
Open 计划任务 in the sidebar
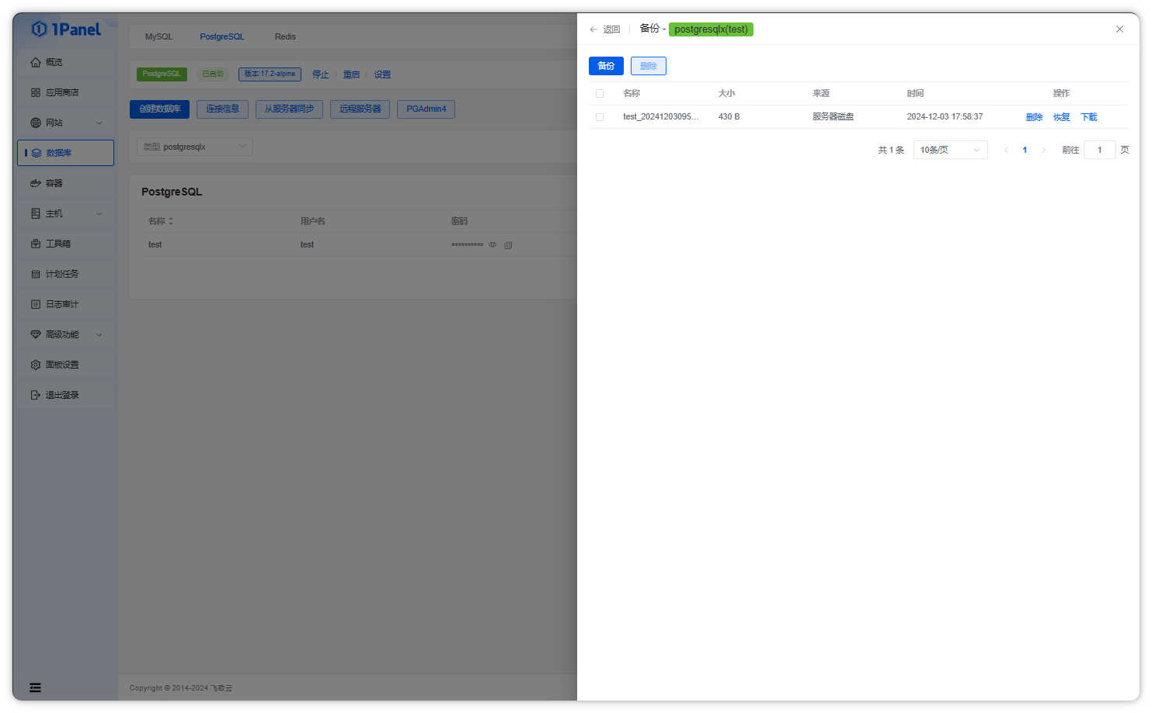click(x=66, y=274)
